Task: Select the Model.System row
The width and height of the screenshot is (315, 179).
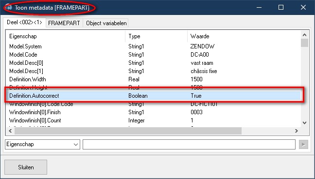Action: pyautogui.click(x=154, y=46)
